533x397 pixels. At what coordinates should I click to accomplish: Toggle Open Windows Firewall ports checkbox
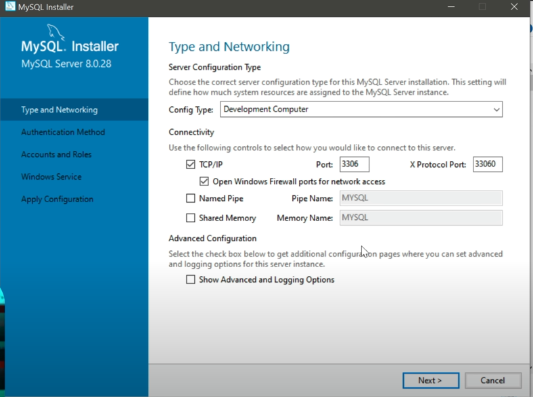pos(204,181)
